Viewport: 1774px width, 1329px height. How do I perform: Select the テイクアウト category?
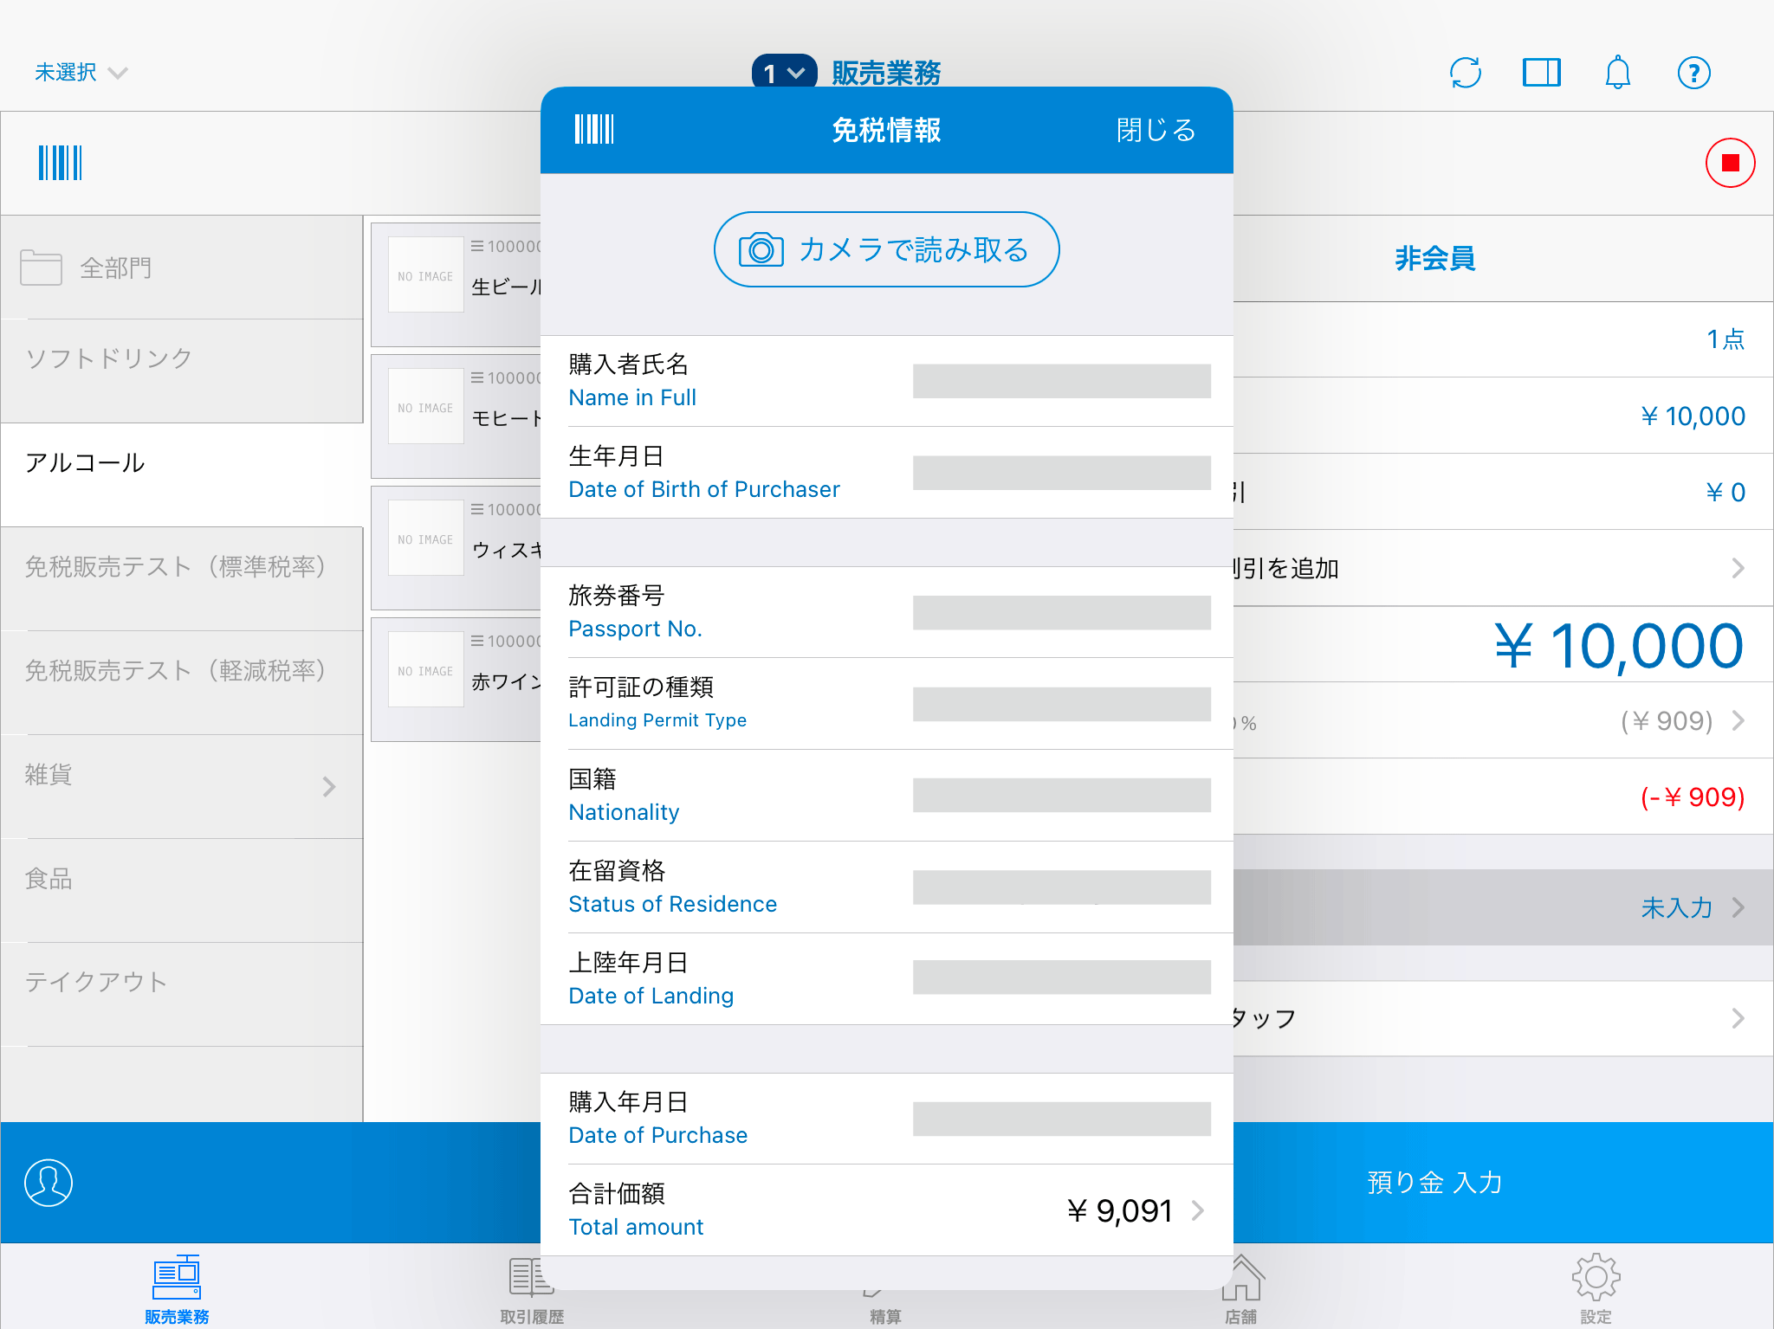182,994
